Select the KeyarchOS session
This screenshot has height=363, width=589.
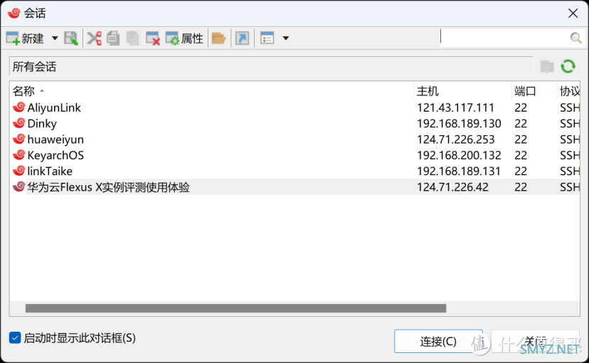(x=55, y=155)
